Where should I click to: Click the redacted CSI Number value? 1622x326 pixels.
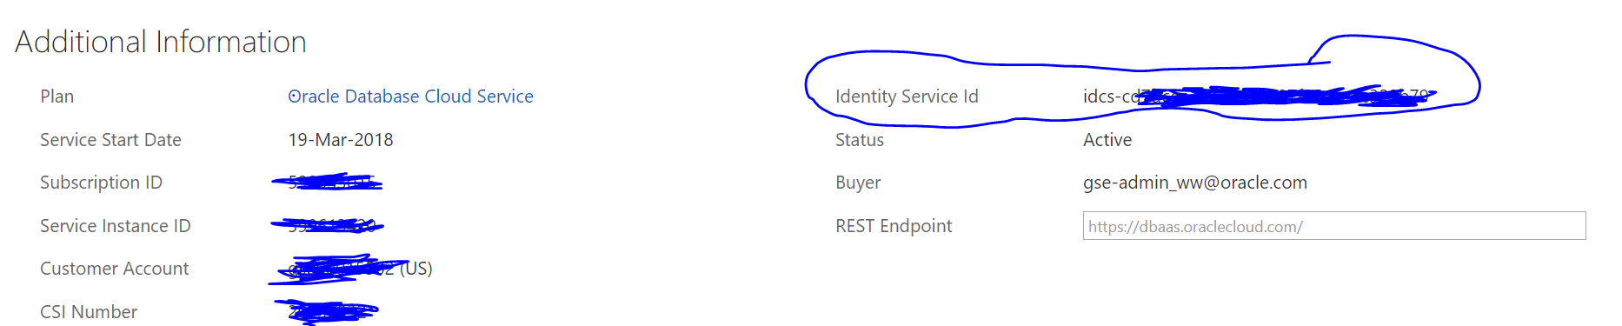coord(328,311)
